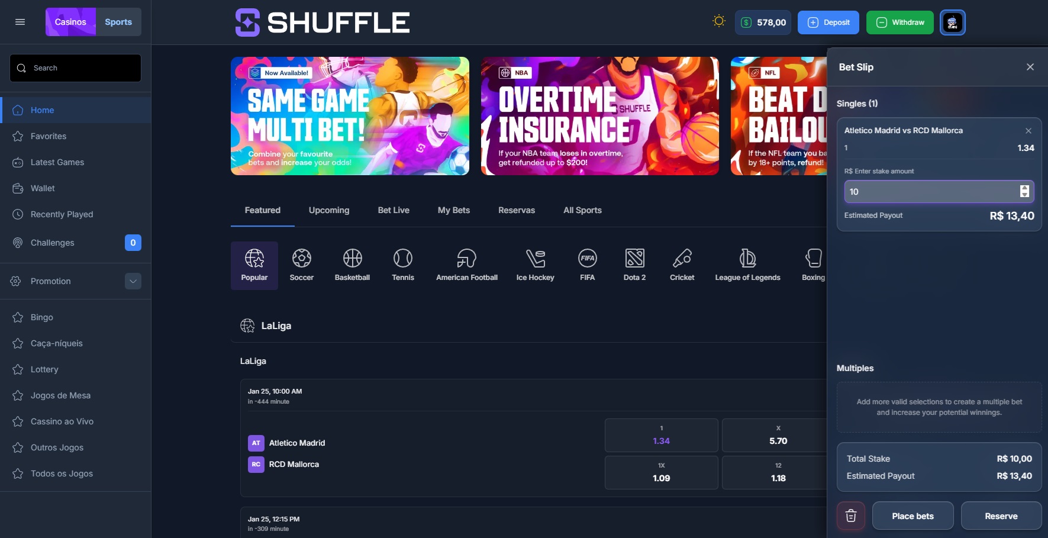1048x538 pixels.
Task: Click the trash icon to clear bet slip
Action: pyautogui.click(x=850, y=516)
